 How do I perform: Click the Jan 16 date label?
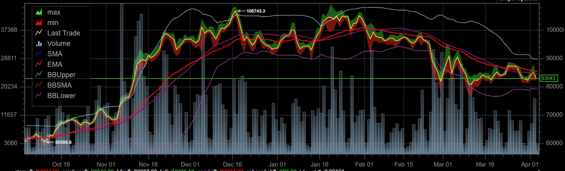(319, 164)
